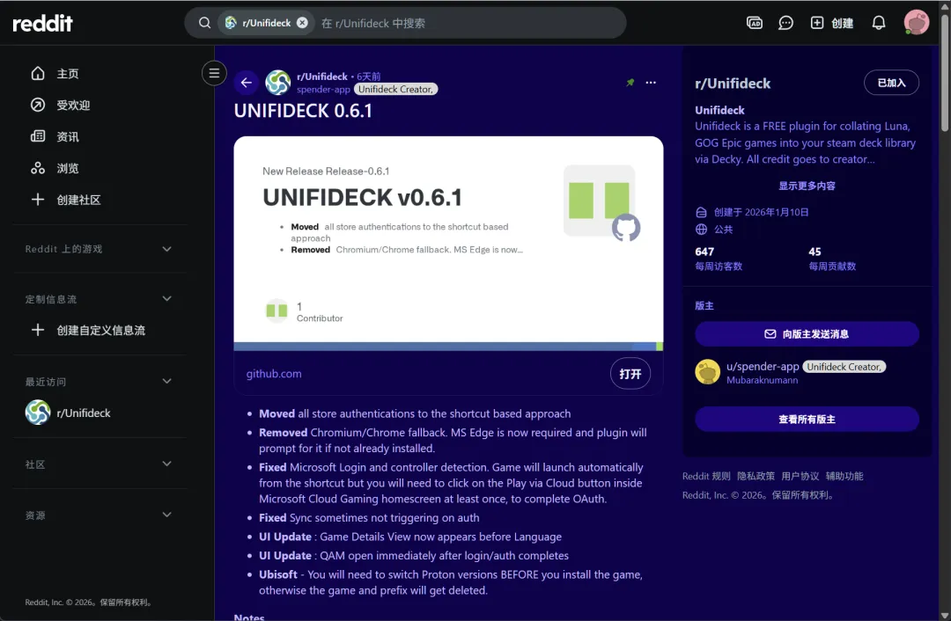Screen dimensions: 951x621
Task: Click the spender-app moderator avatar
Action: 707,372
